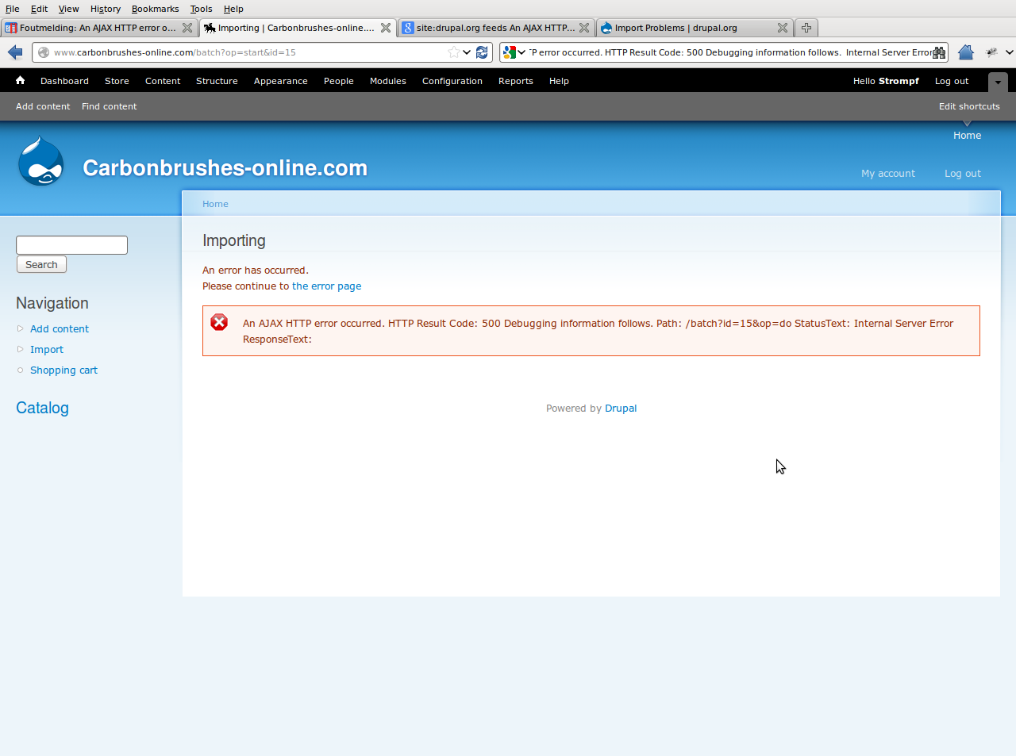Reload the page with the refresh icon
The width and height of the screenshot is (1016, 756).
tap(482, 52)
